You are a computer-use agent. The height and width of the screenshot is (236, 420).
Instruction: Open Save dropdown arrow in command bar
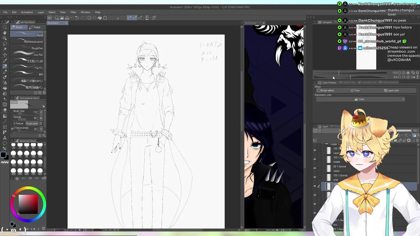click(x=71, y=18)
